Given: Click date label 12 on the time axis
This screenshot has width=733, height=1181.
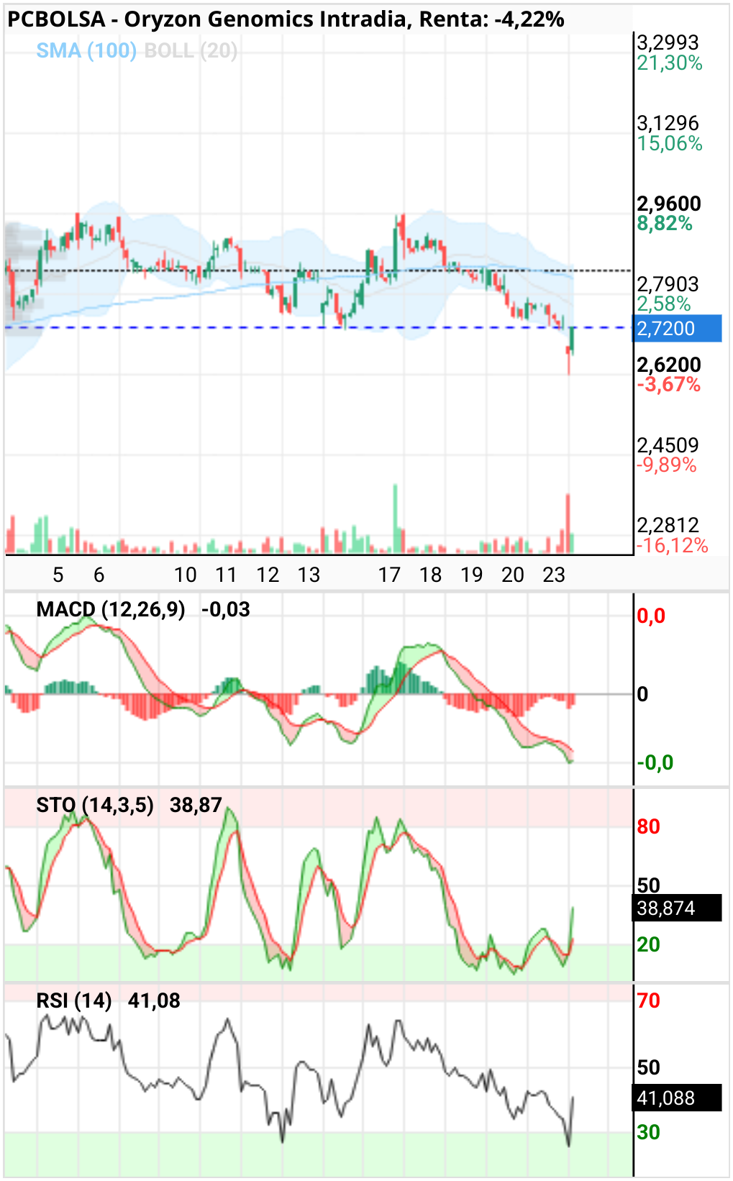Looking at the screenshot, I should pos(268,575).
